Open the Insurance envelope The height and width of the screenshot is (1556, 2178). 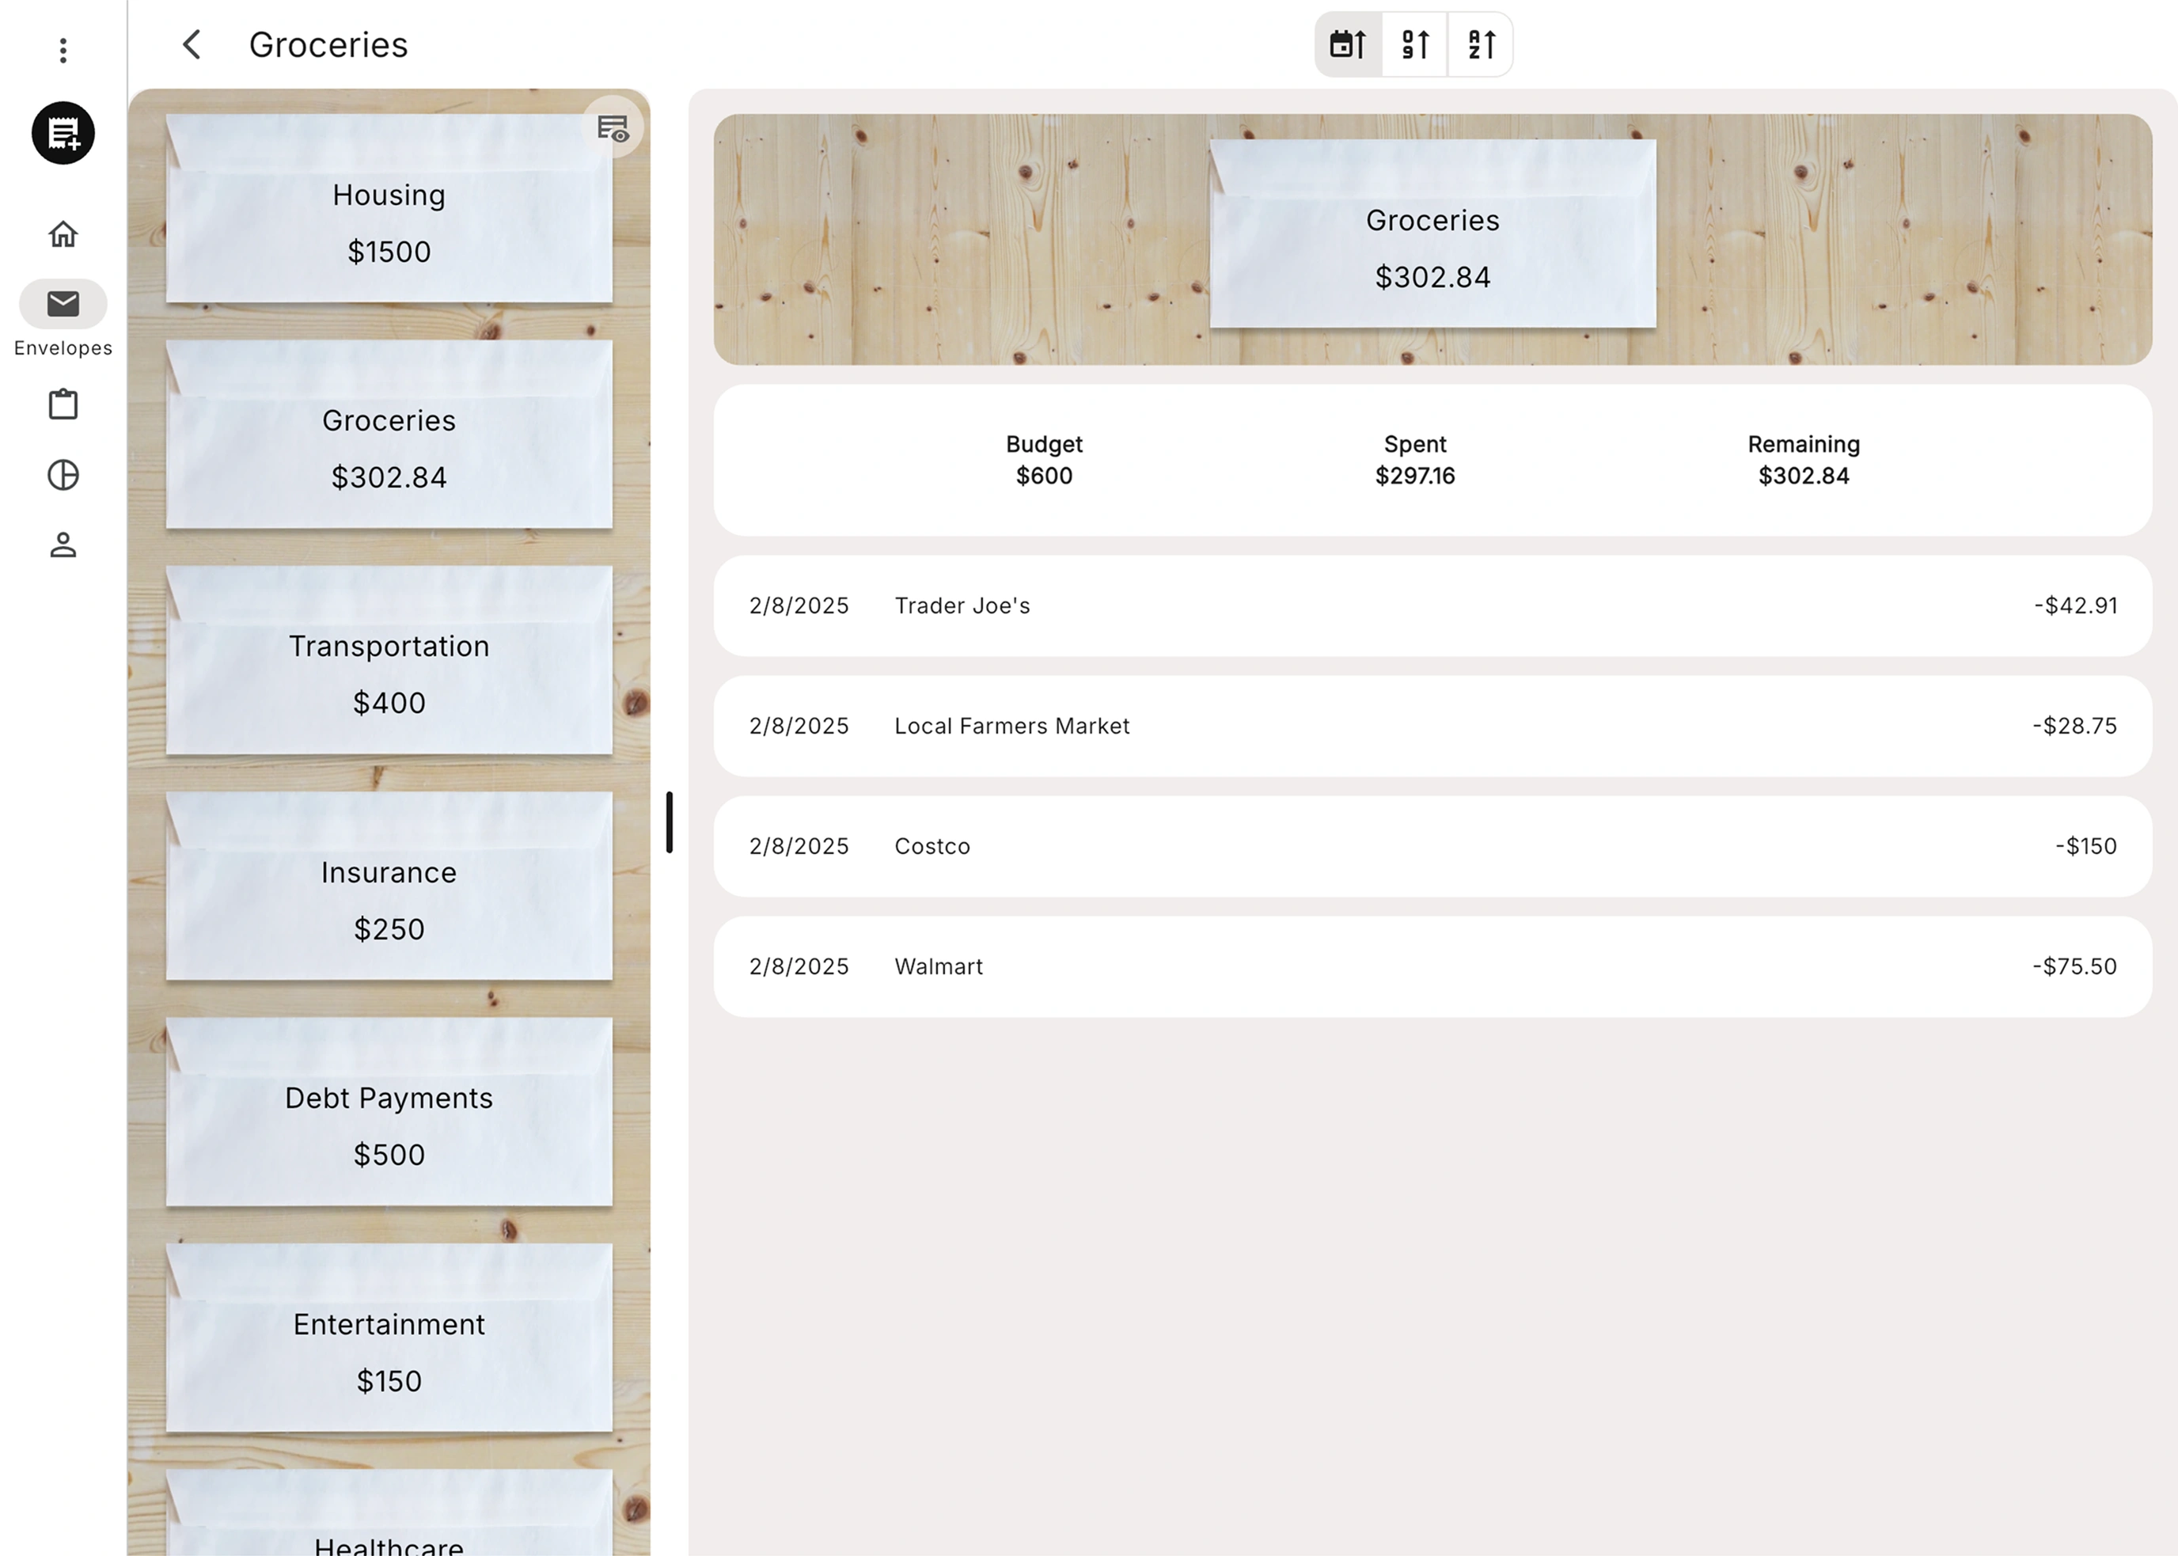(x=389, y=886)
